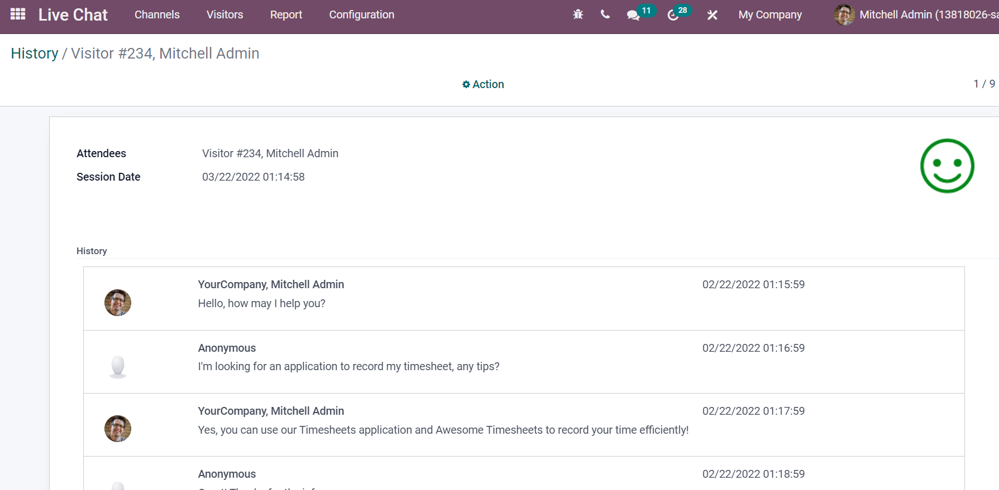Click timestamp 02/22/2022 01:17:59
Image resolution: width=999 pixels, height=490 pixels.
(x=753, y=411)
